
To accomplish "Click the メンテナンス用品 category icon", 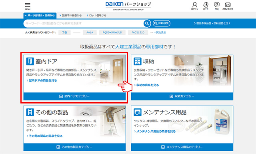I will point(138,112).
